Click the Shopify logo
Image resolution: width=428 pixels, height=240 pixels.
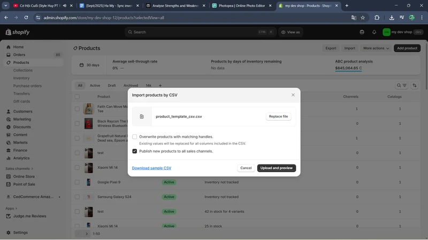click(18, 32)
